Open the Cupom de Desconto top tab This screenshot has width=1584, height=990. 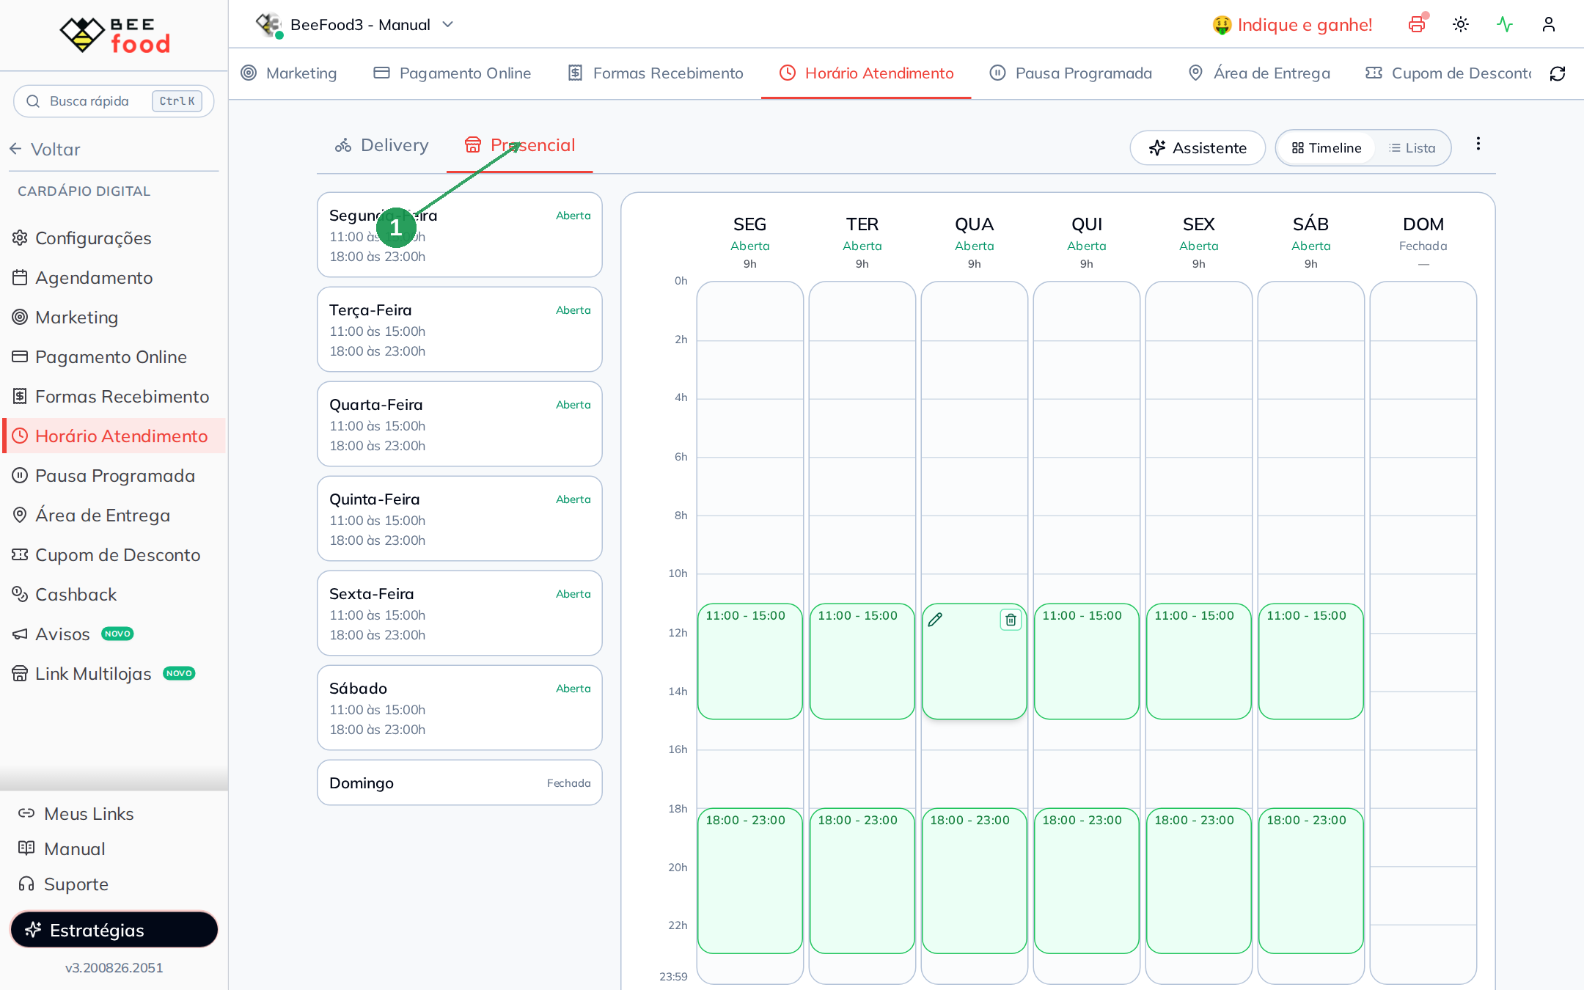pos(1448,73)
